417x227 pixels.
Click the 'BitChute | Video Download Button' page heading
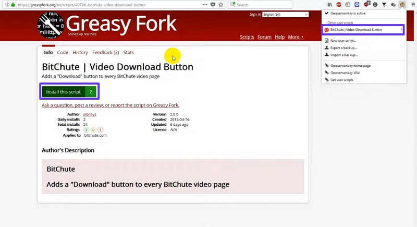tap(118, 67)
